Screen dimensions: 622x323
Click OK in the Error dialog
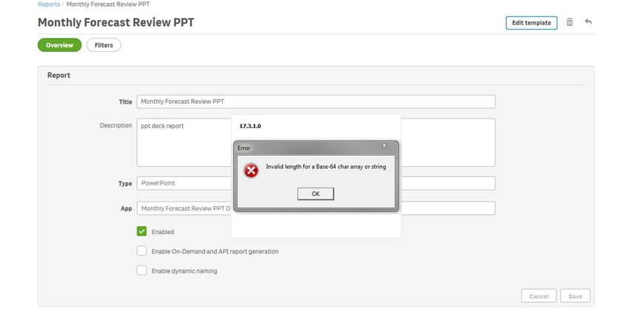coord(315,193)
